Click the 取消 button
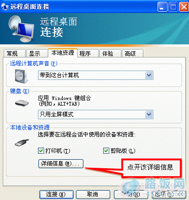The width and height of the screenshot is (189, 200). pyautogui.click(x=93, y=194)
